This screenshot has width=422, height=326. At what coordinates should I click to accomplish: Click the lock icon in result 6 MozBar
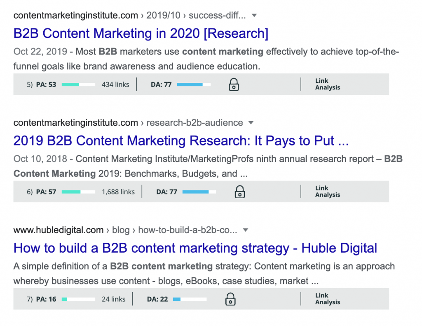click(x=239, y=192)
